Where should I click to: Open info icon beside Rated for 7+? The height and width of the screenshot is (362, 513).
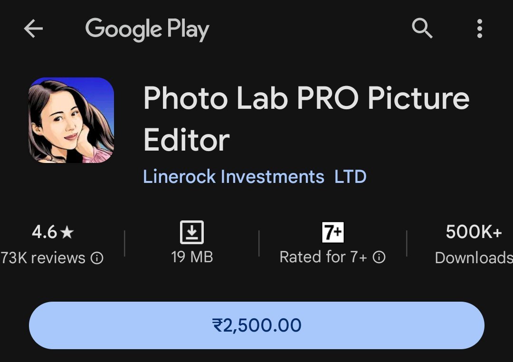379,257
